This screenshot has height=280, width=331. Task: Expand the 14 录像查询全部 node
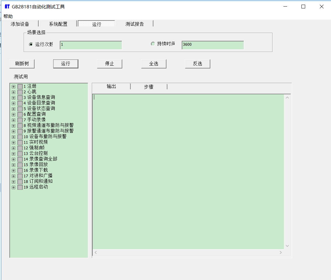pos(13,159)
